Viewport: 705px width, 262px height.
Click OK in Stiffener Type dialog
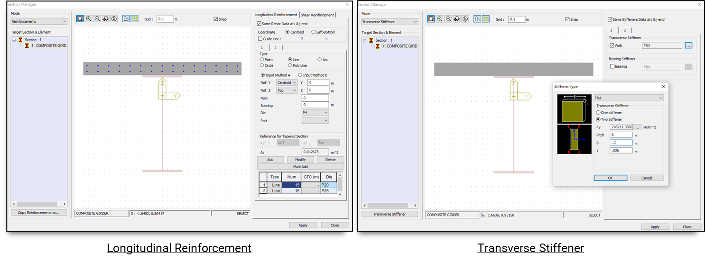pyautogui.click(x=610, y=178)
